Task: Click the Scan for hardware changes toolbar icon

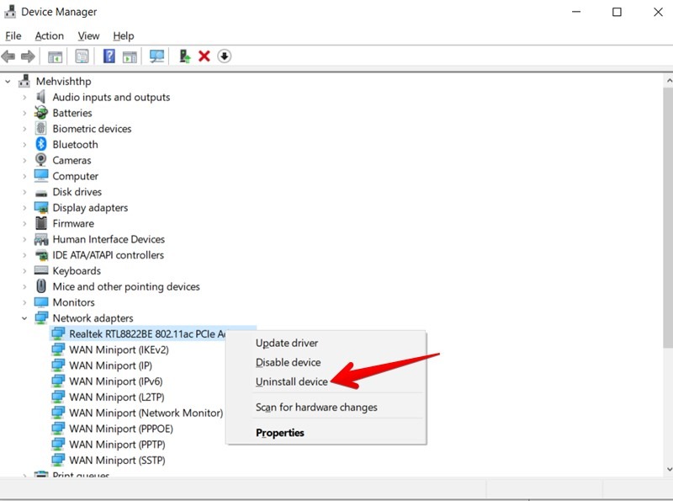Action: (x=156, y=56)
